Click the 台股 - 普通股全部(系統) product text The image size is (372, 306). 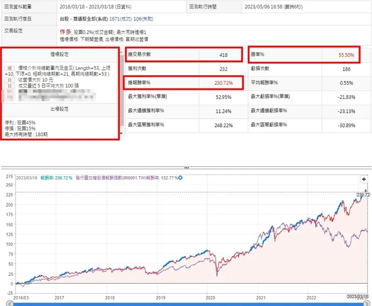84,19
